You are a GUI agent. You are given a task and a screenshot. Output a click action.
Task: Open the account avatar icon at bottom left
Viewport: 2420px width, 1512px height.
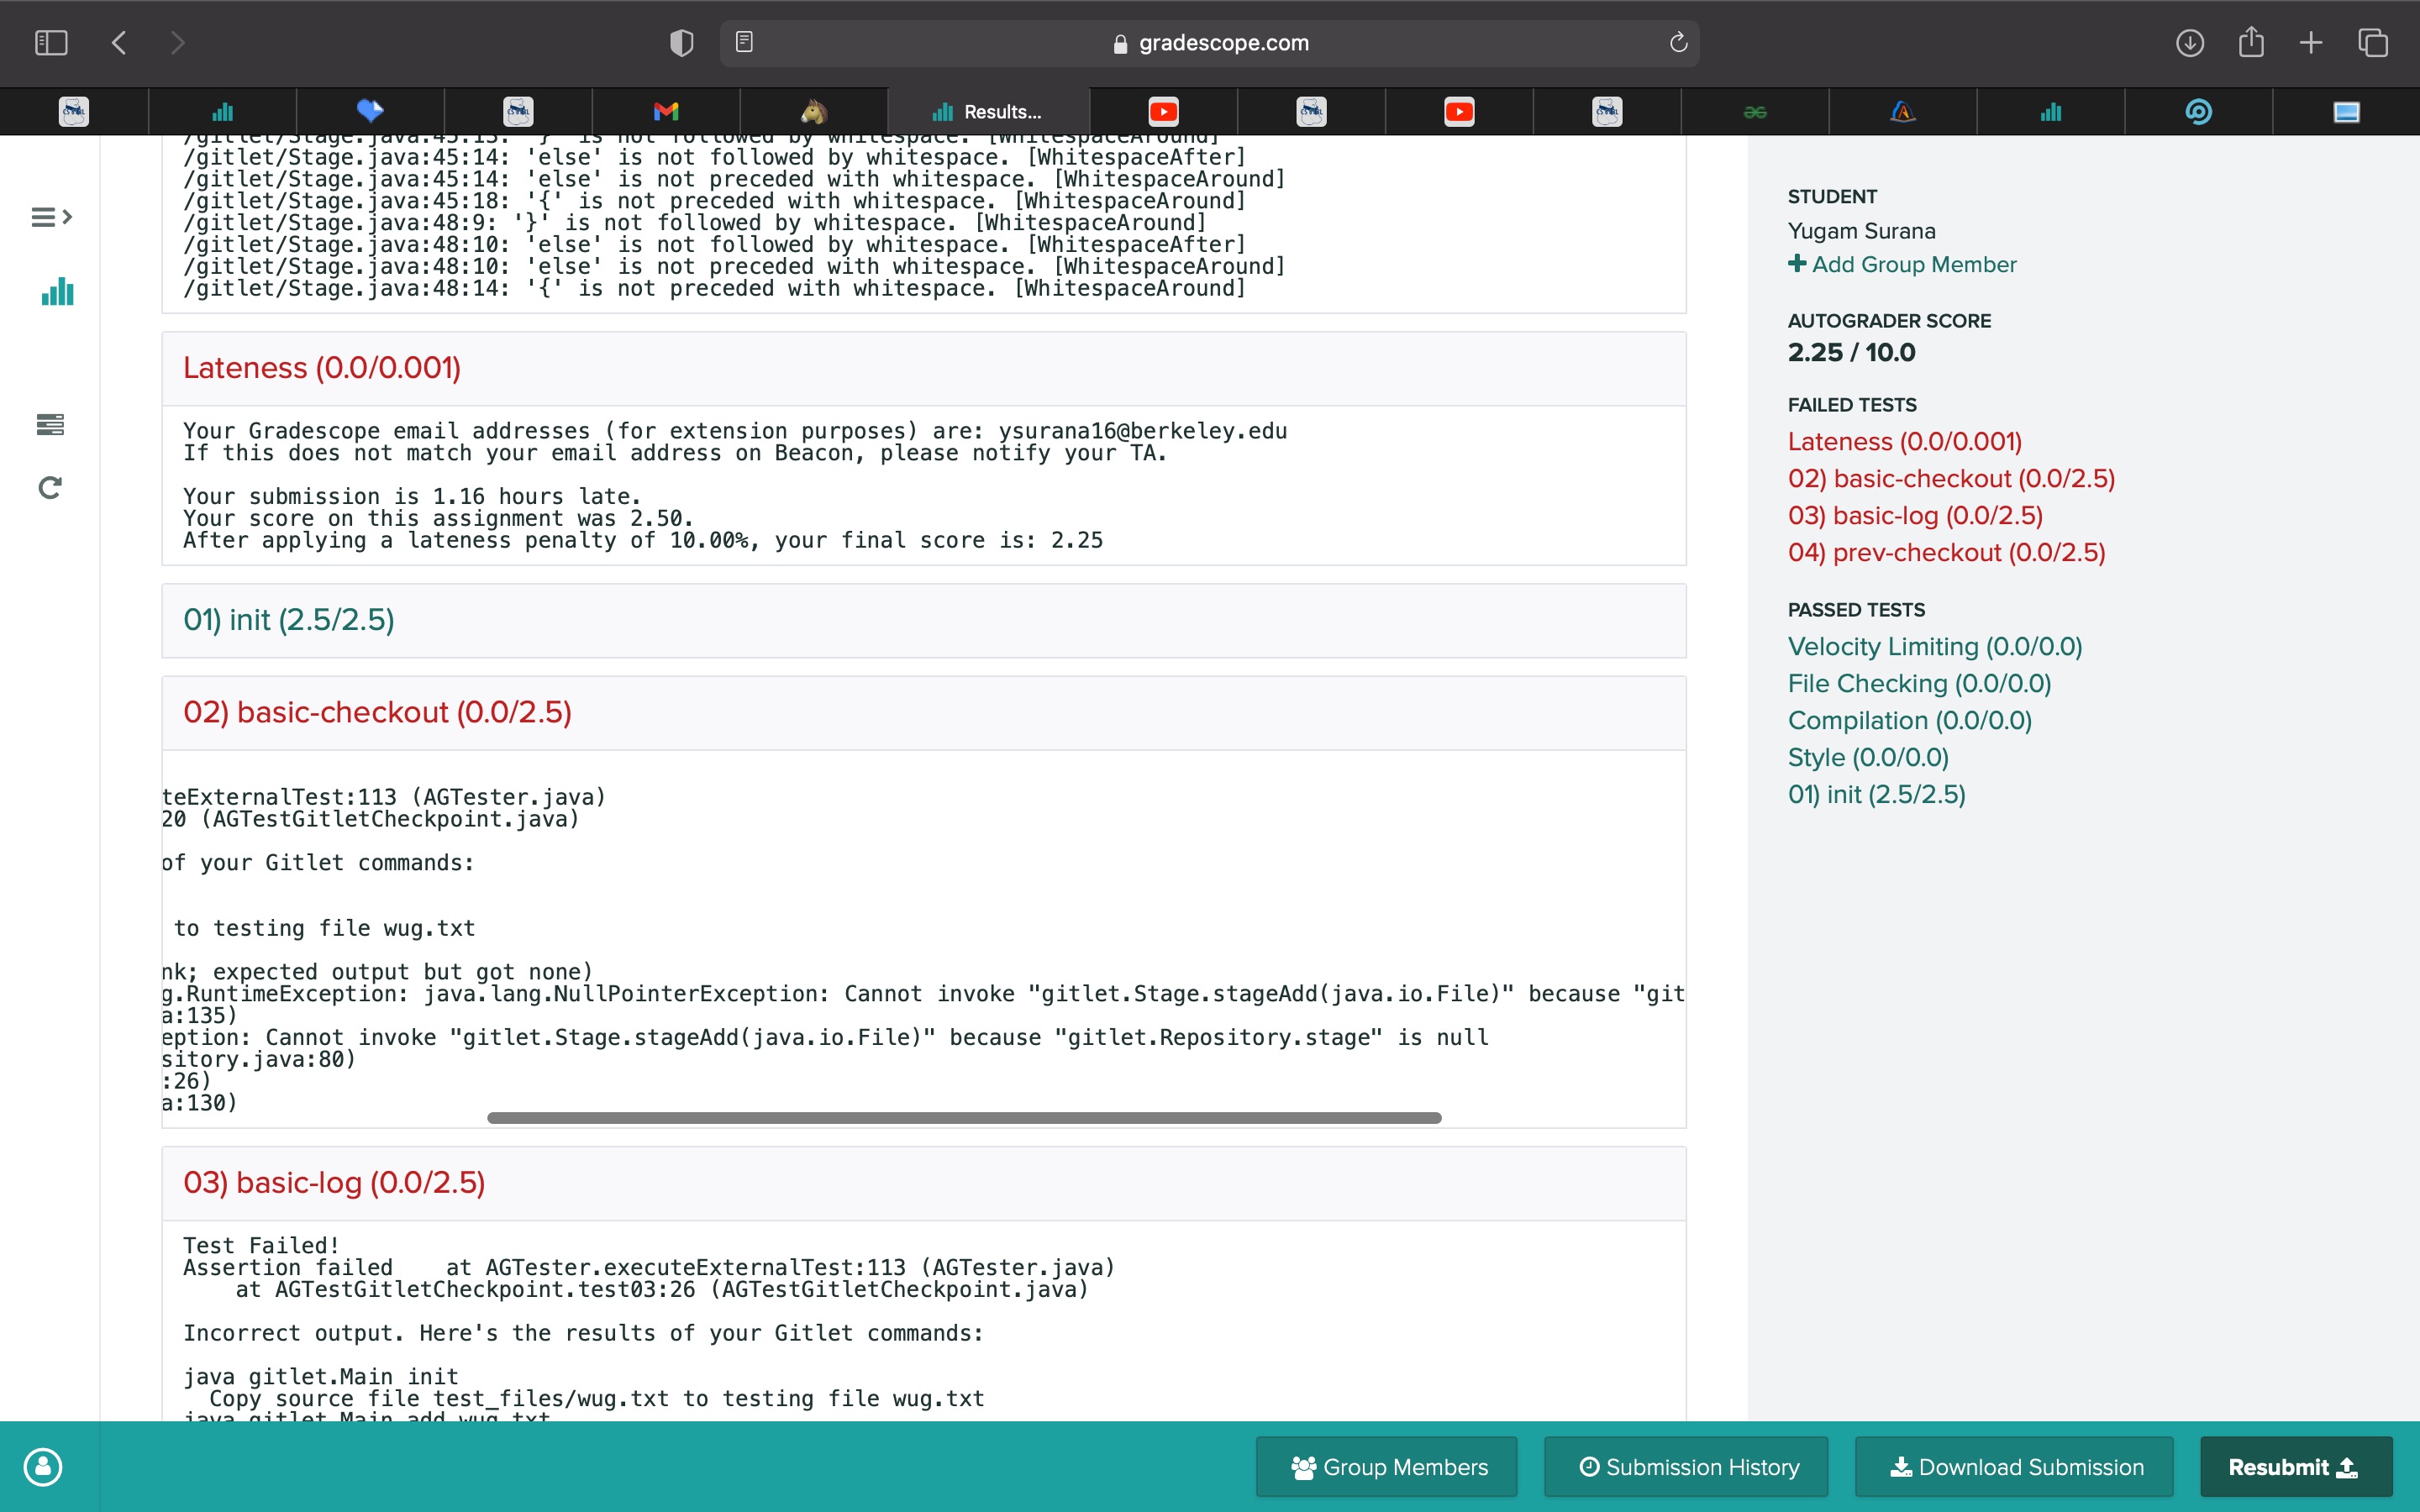point(43,1466)
